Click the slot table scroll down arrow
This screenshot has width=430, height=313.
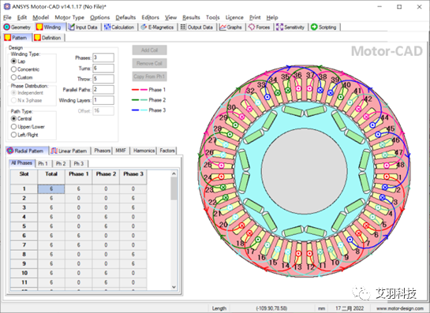174,287
